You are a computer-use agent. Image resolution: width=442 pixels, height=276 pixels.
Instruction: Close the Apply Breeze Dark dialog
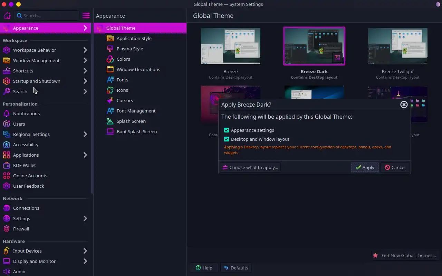[x=404, y=105]
